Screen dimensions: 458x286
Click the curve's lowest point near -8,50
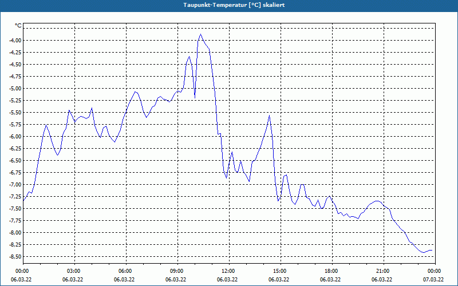pos(424,252)
